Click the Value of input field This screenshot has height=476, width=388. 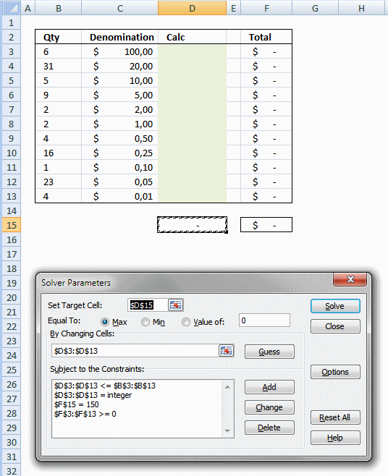coord(264,320)
